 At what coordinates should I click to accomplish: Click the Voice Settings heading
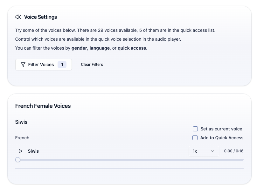point(40,17)
